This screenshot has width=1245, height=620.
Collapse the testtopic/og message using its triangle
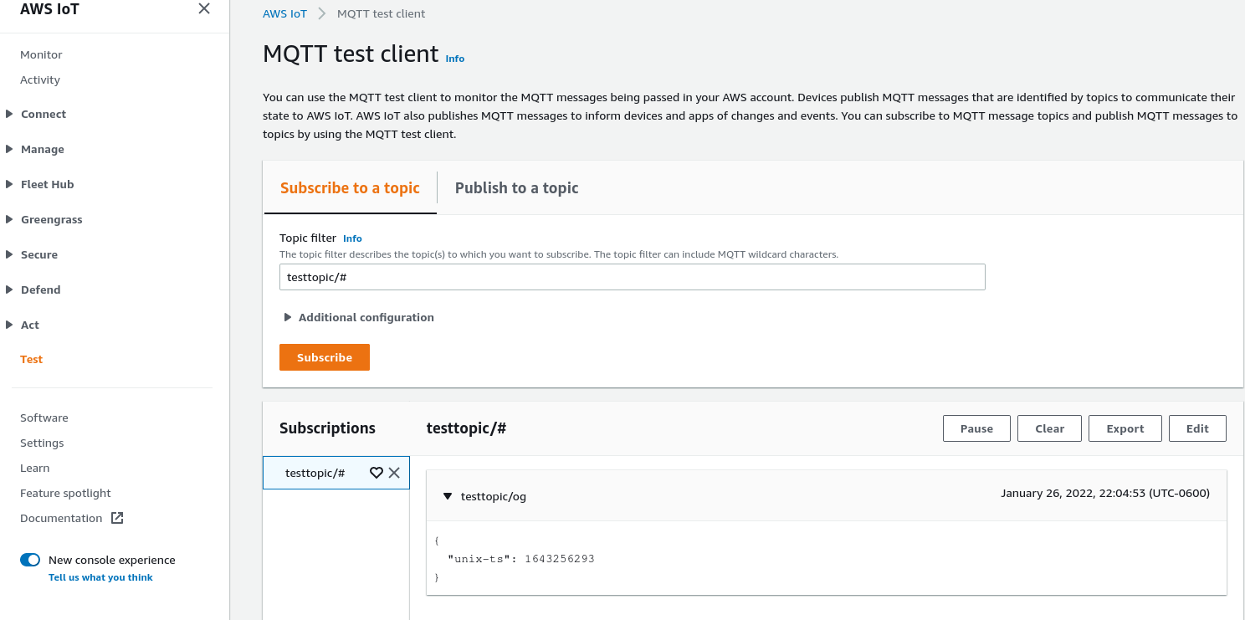click(448, 495)
